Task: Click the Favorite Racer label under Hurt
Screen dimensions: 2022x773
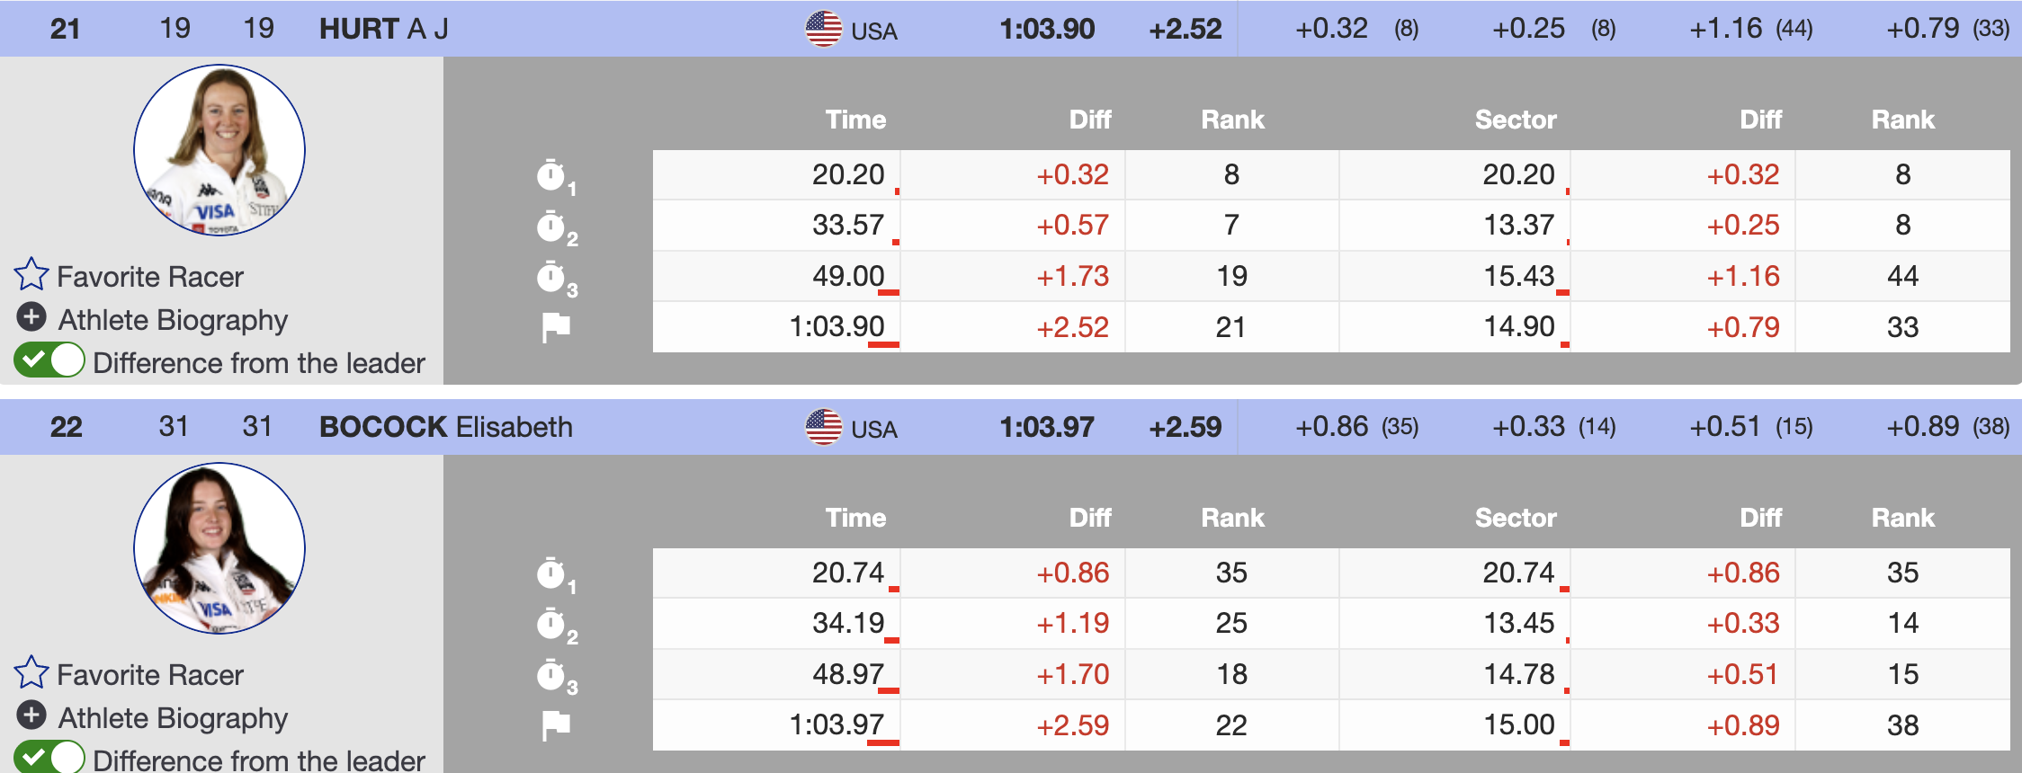Action: [150, 277]
